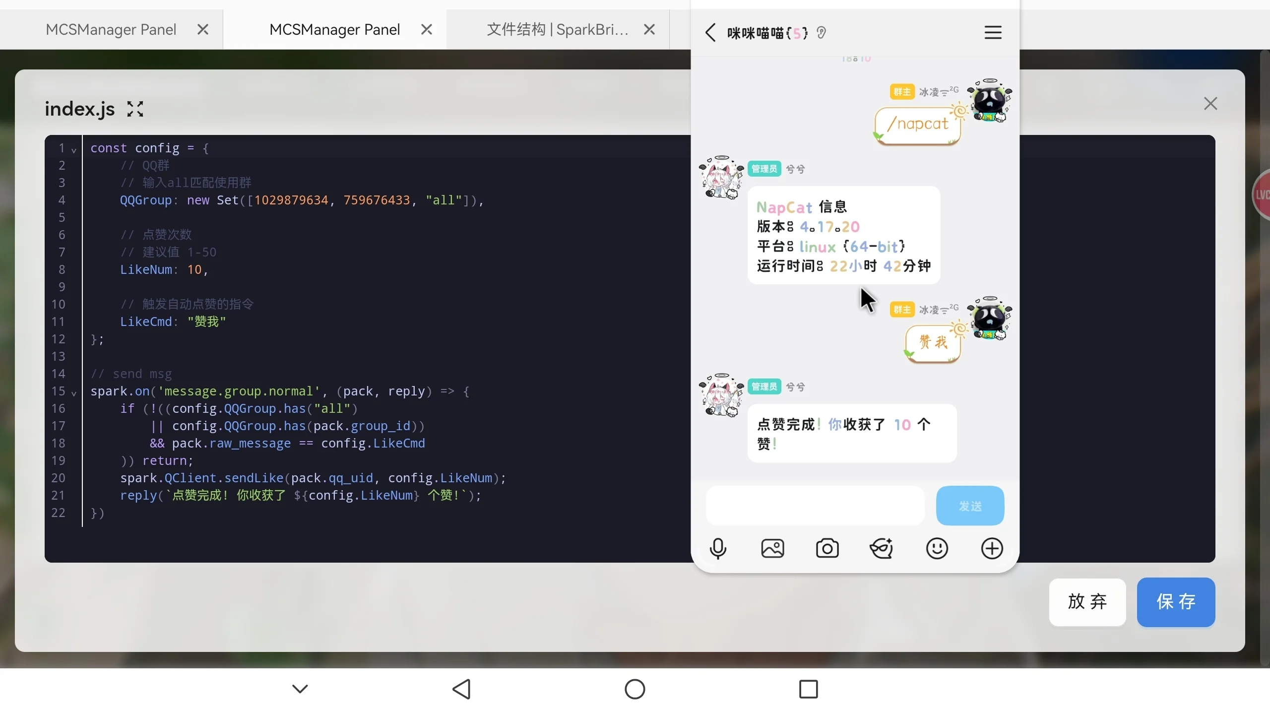Open the image gallery picker icon
Viewport: 1270px width, 710px height.
click(772, 549)
